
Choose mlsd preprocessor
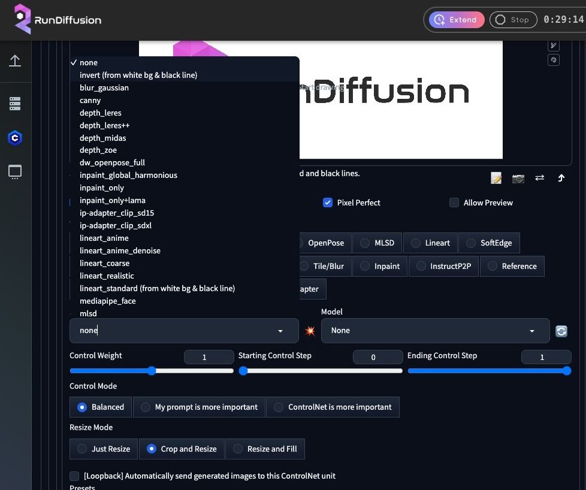[x=185, y=313]
